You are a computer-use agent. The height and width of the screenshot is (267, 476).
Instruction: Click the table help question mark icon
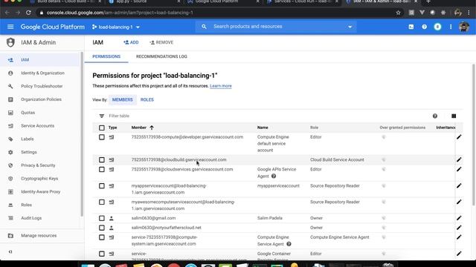[x=435, y=116]
